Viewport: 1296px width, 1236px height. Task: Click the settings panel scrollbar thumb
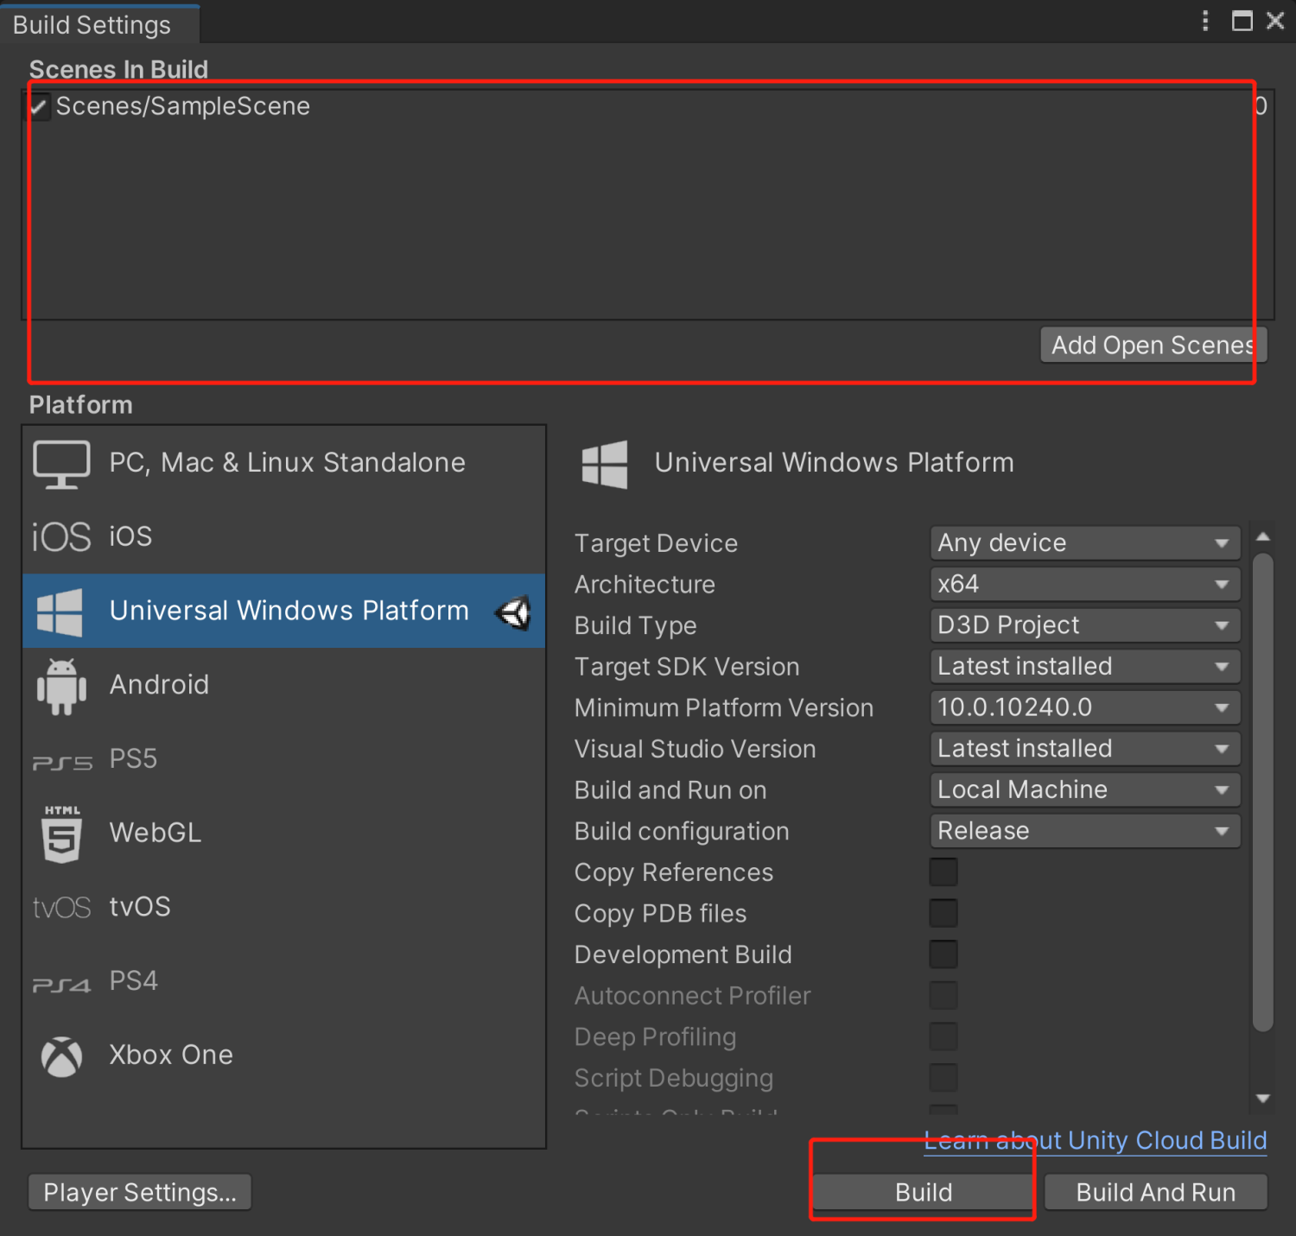coord(1263,792)
